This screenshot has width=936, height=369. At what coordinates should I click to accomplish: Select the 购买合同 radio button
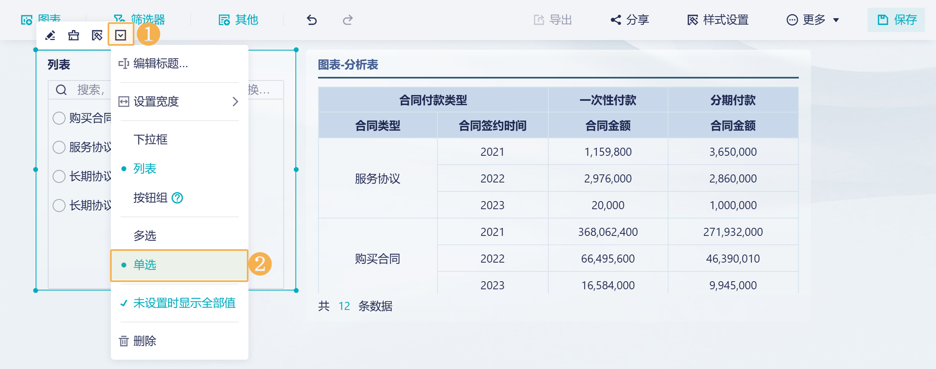(59, 118)
